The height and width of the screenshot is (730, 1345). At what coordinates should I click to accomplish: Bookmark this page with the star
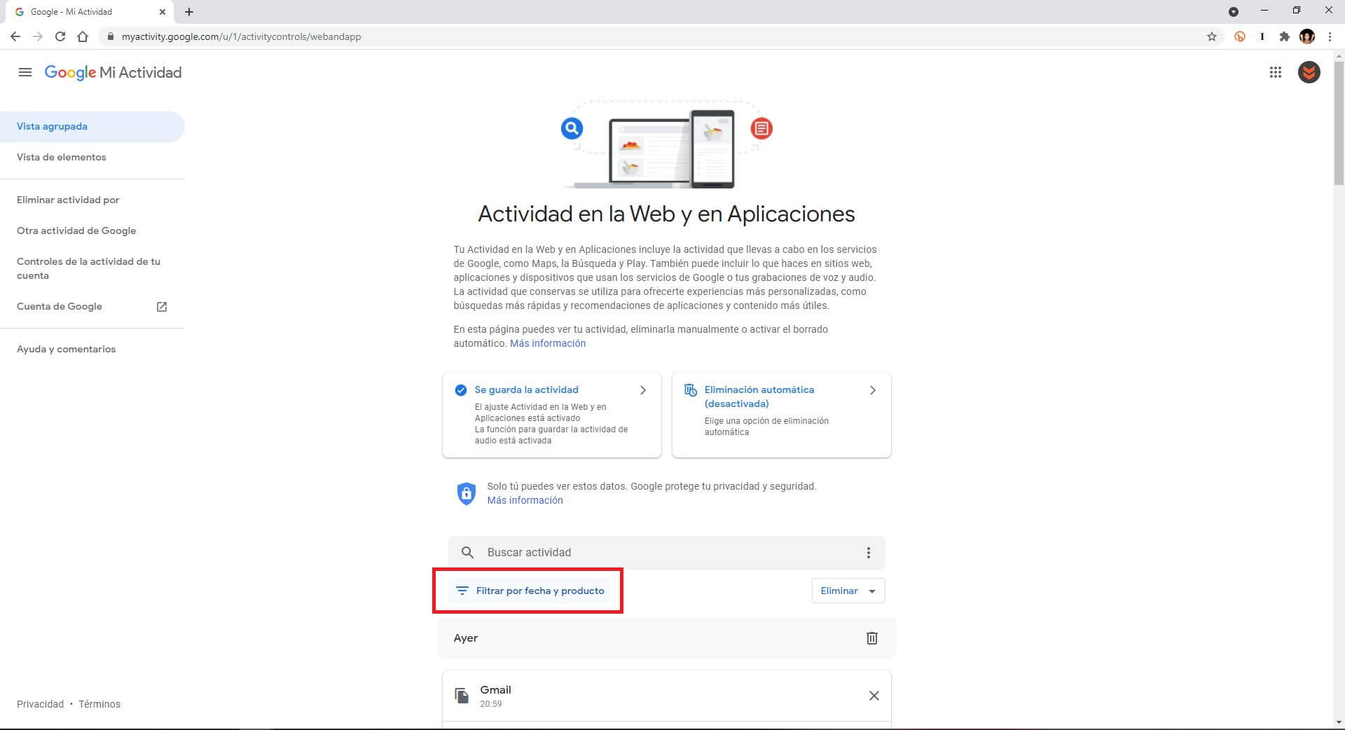(x=1212, y=36)
